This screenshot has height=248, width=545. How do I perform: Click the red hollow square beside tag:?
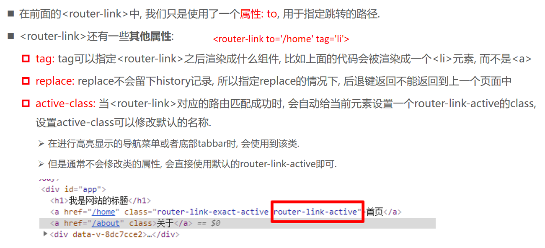pyautogui.click(x=26, y=59)
